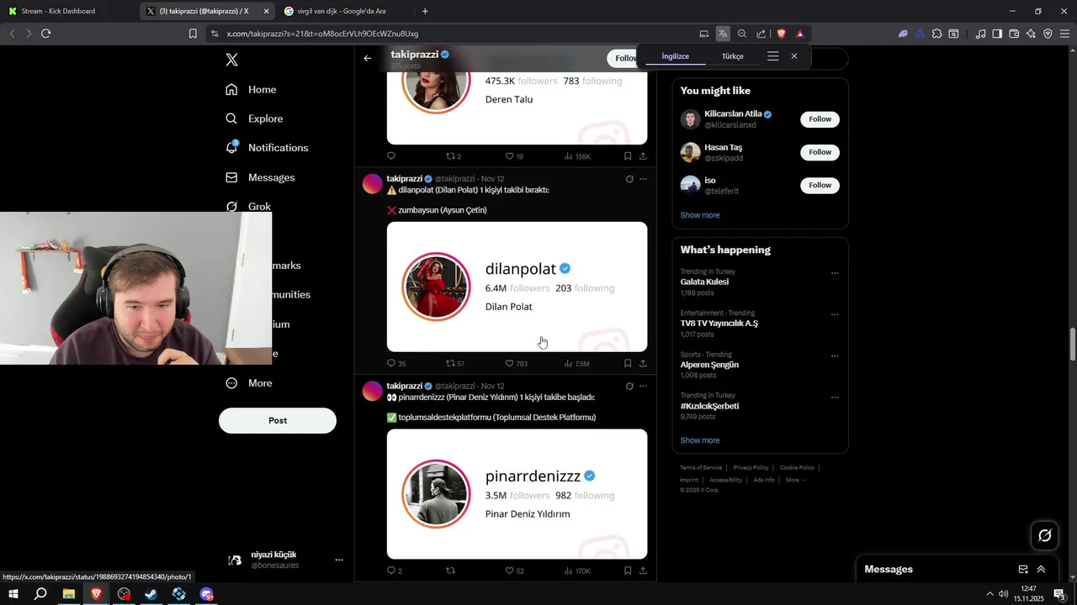The image size is (1077, 605).
Task: Toggle the browser sidebar panel
Action: (997, 34)
